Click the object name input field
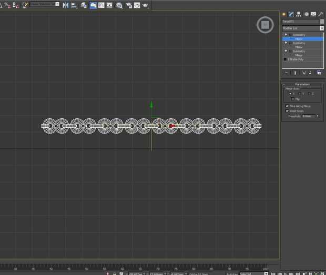Image resolution: width=326 pixels, height=275 pixels. tap(300, 22)
